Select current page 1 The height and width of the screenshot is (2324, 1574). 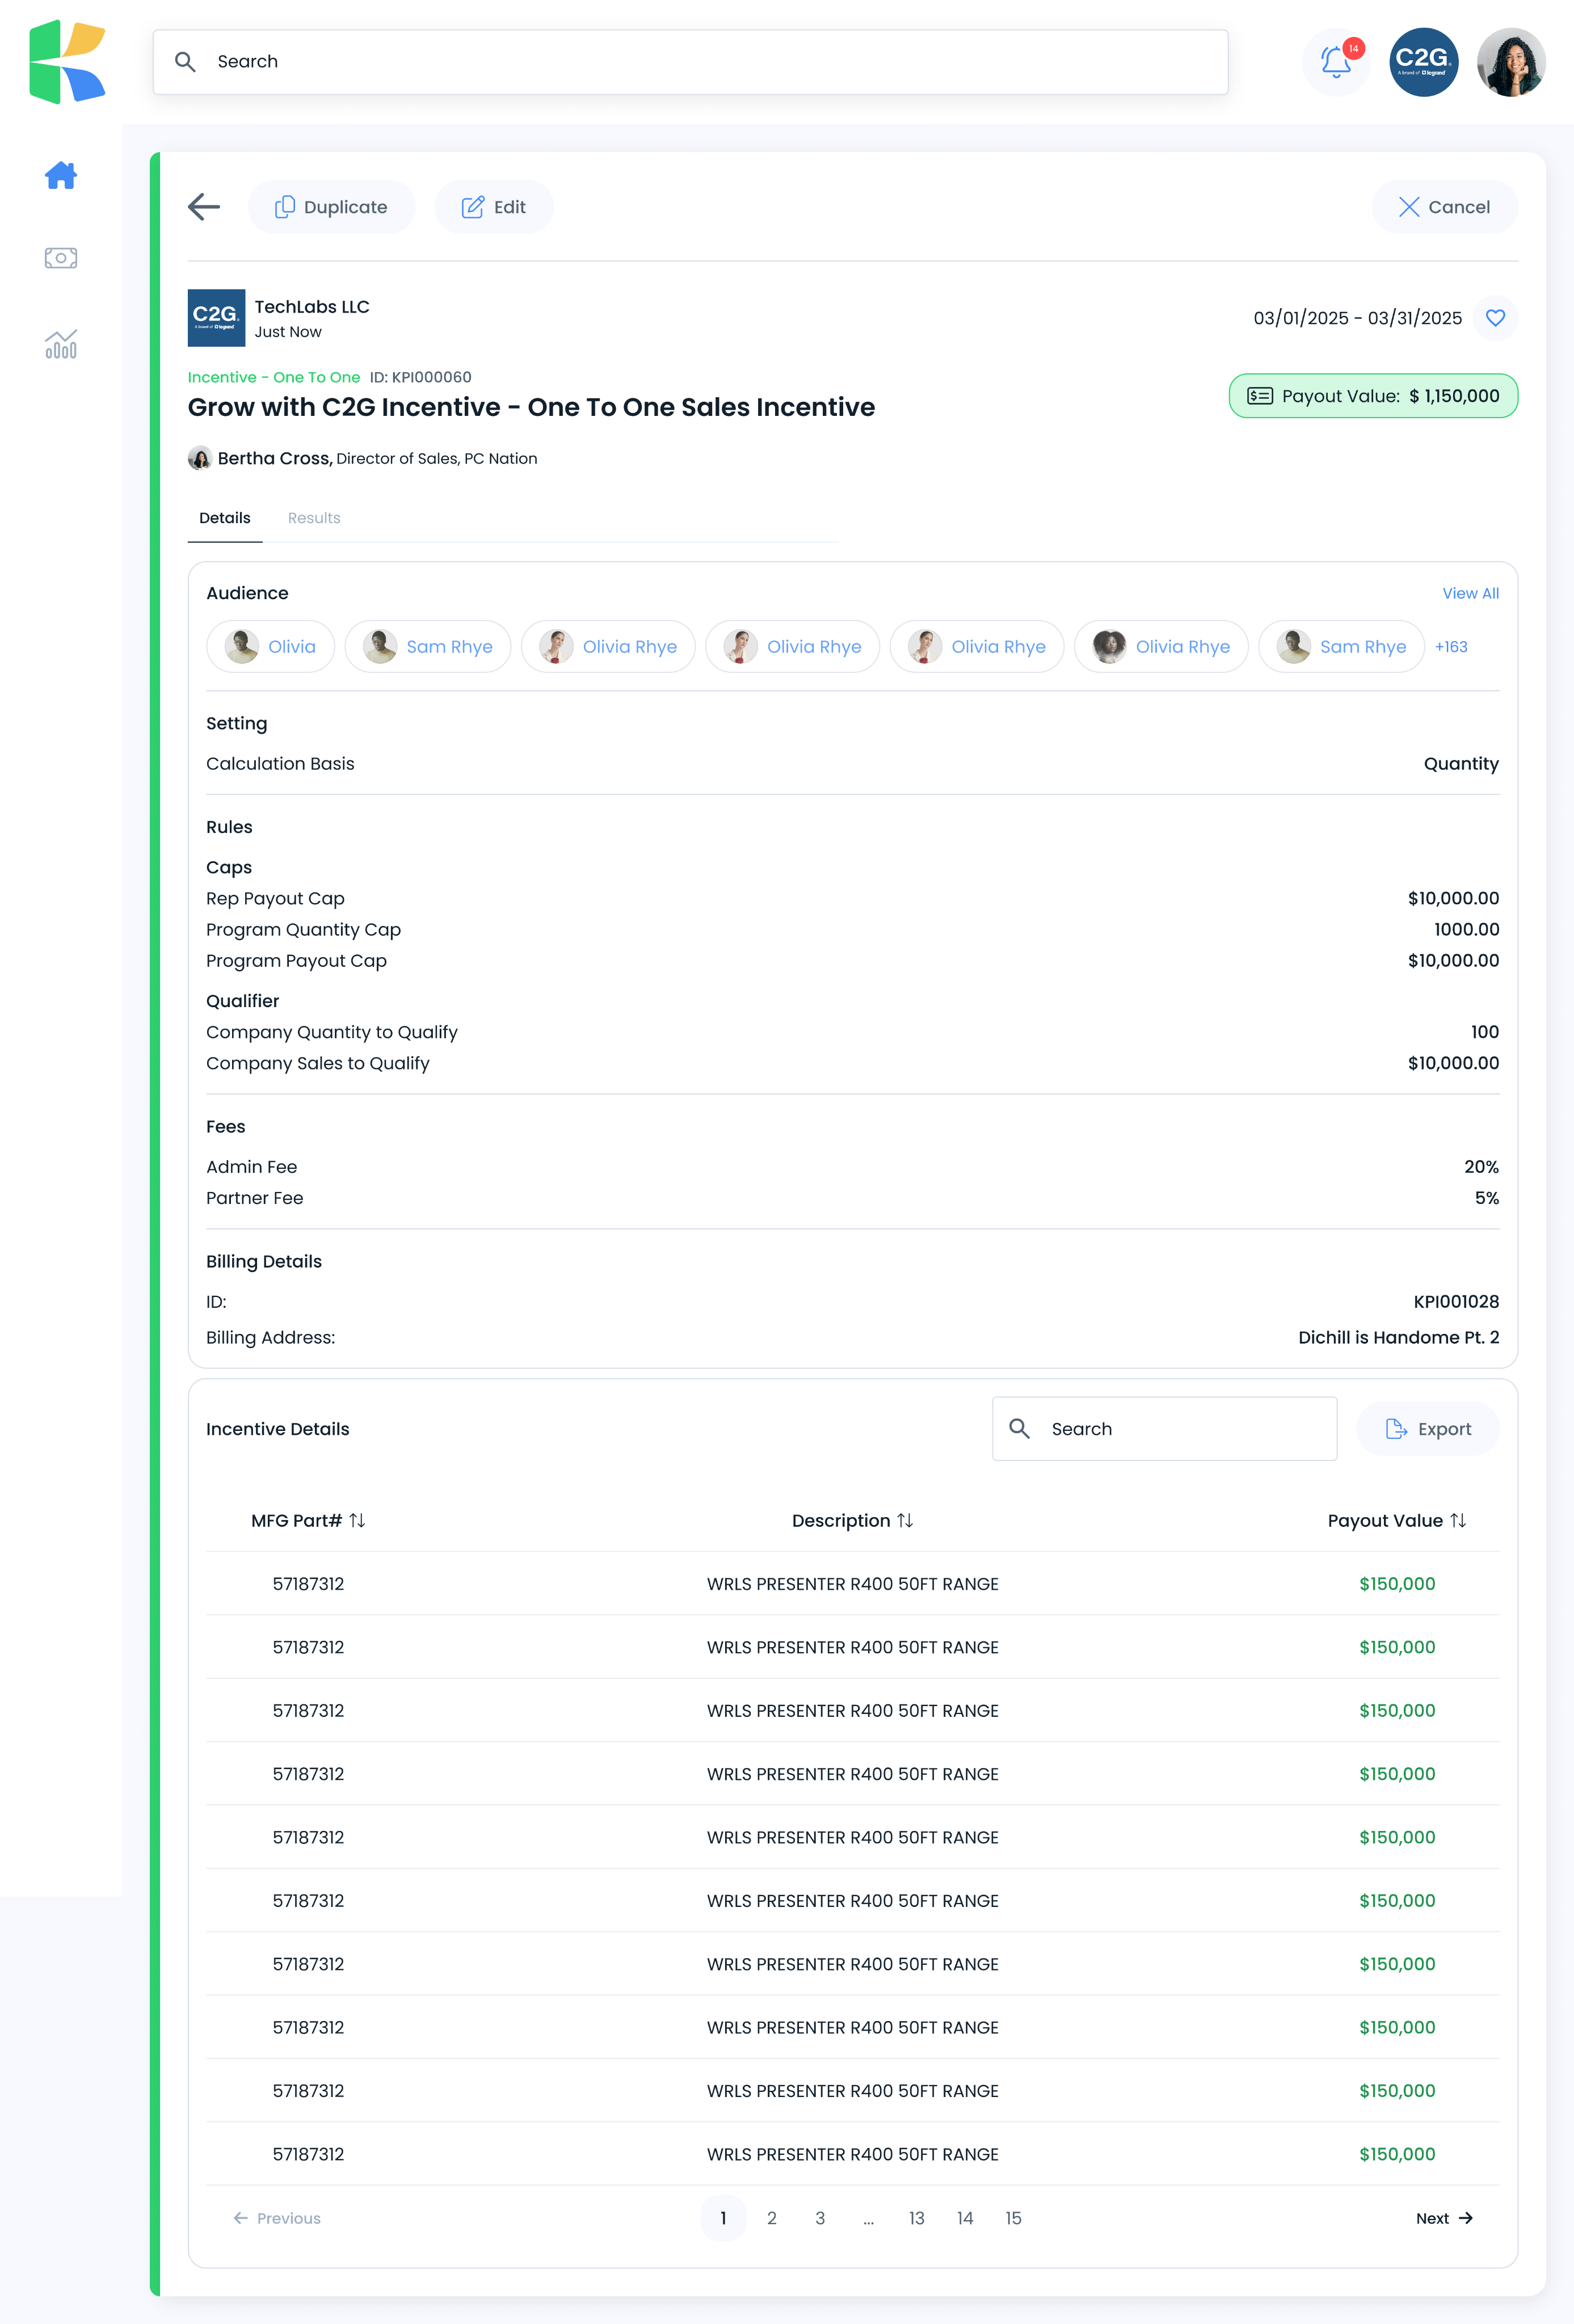pos(723,2218)
